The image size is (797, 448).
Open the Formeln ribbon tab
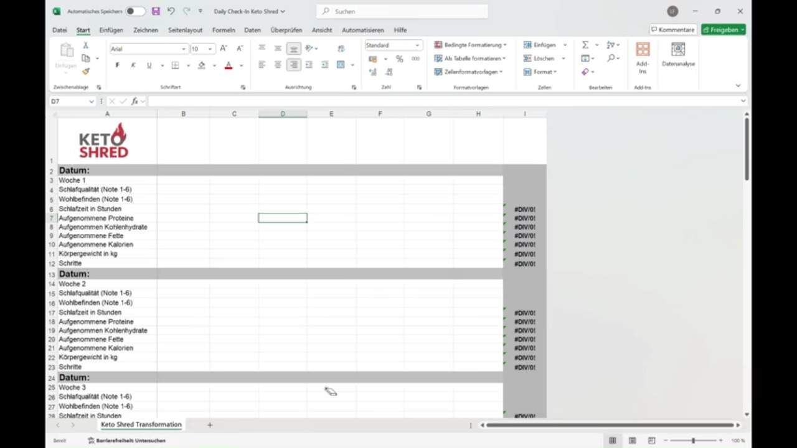click(x=224, y=30)
